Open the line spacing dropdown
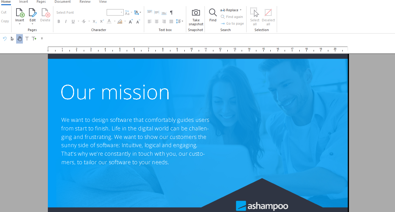The image size is (395, 212). coord(180,21)
